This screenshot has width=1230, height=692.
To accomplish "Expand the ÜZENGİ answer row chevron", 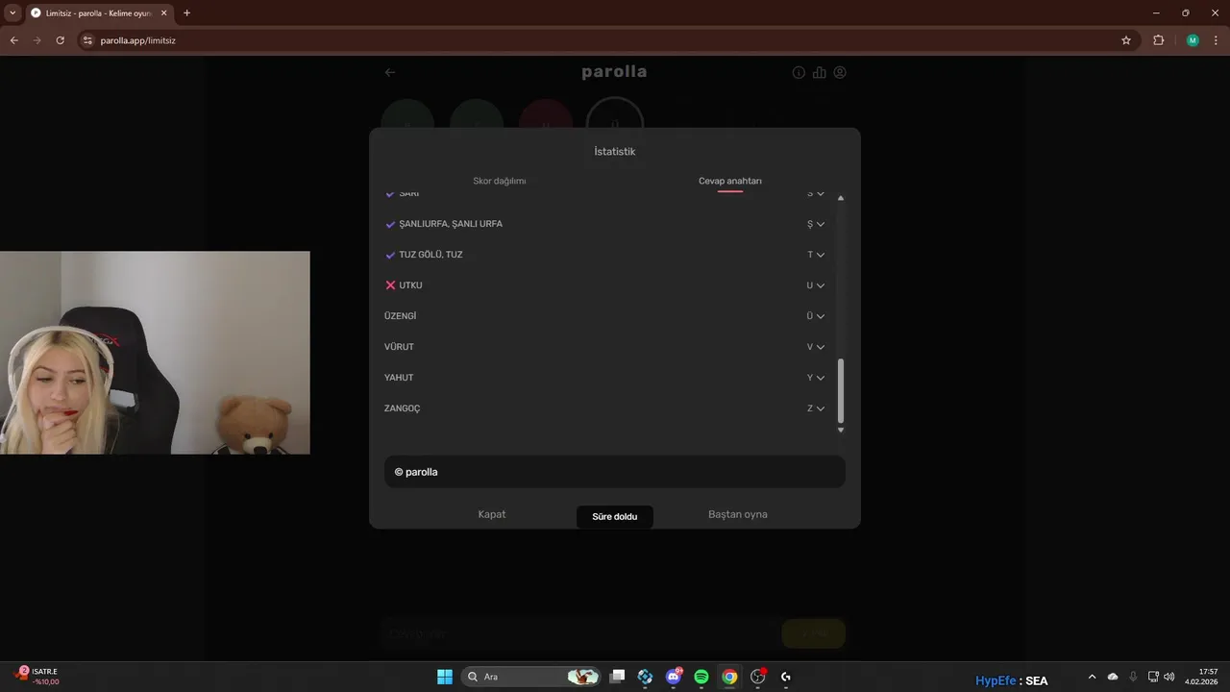I will tap(820, 316).
